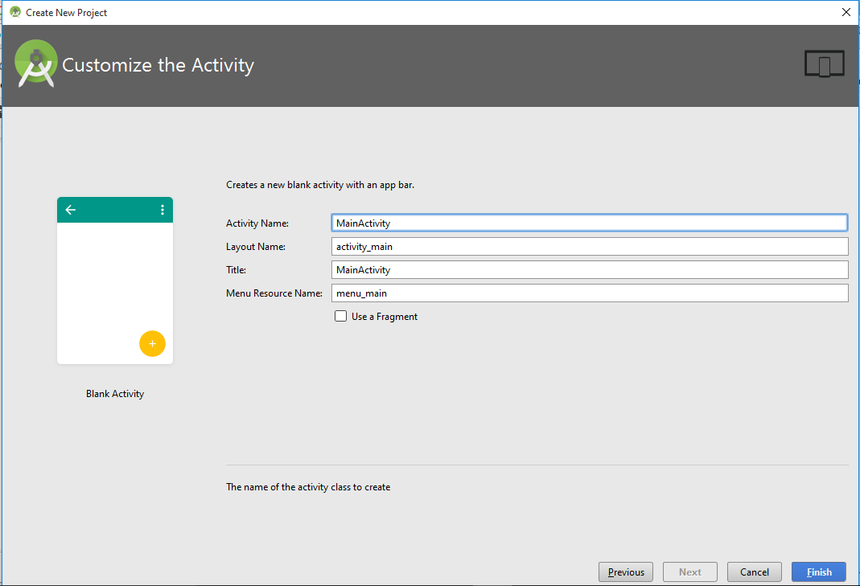Click the 'Creates a new blank activity' description

point(320,185)
